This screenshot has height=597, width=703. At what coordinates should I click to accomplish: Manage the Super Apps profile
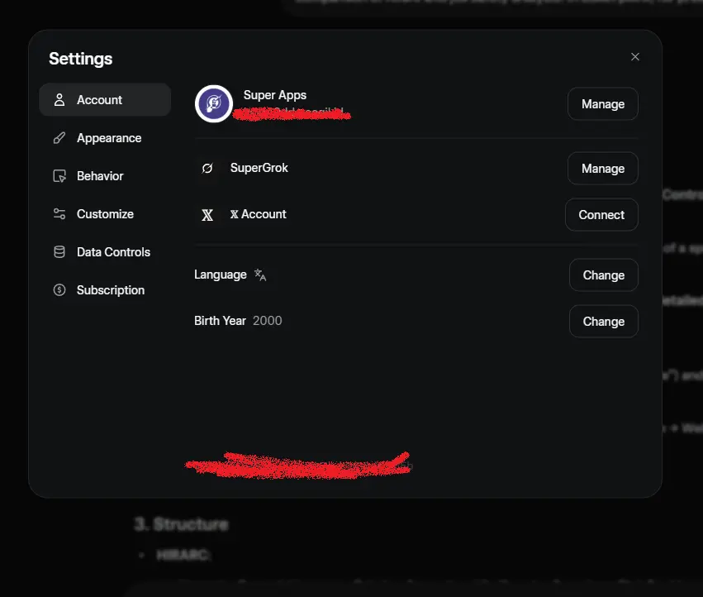602,103
